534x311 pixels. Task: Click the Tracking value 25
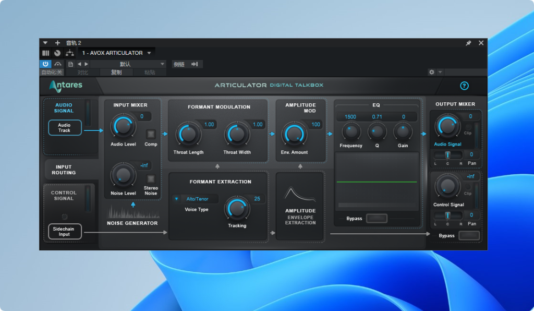click(x=257, y=199)
